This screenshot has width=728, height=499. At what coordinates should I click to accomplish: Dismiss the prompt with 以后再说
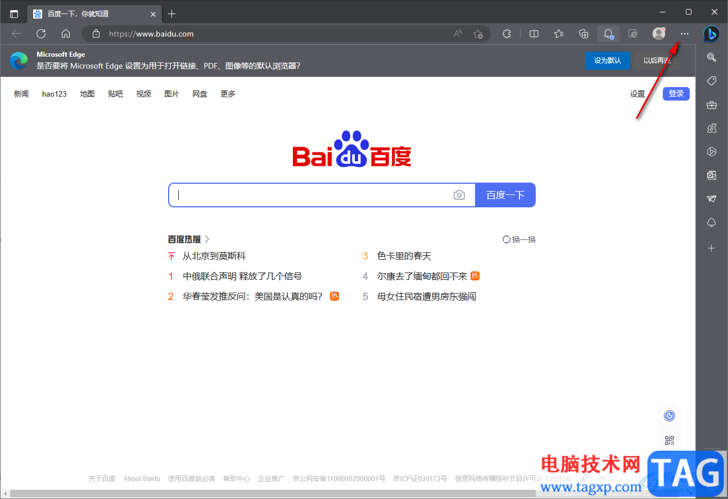657,61
